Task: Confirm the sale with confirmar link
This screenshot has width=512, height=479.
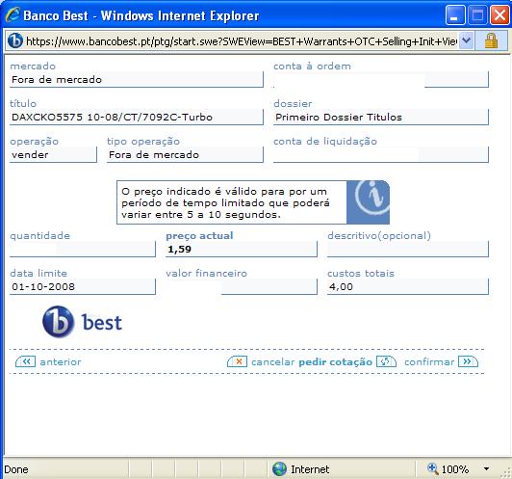Action: point(429,362)
